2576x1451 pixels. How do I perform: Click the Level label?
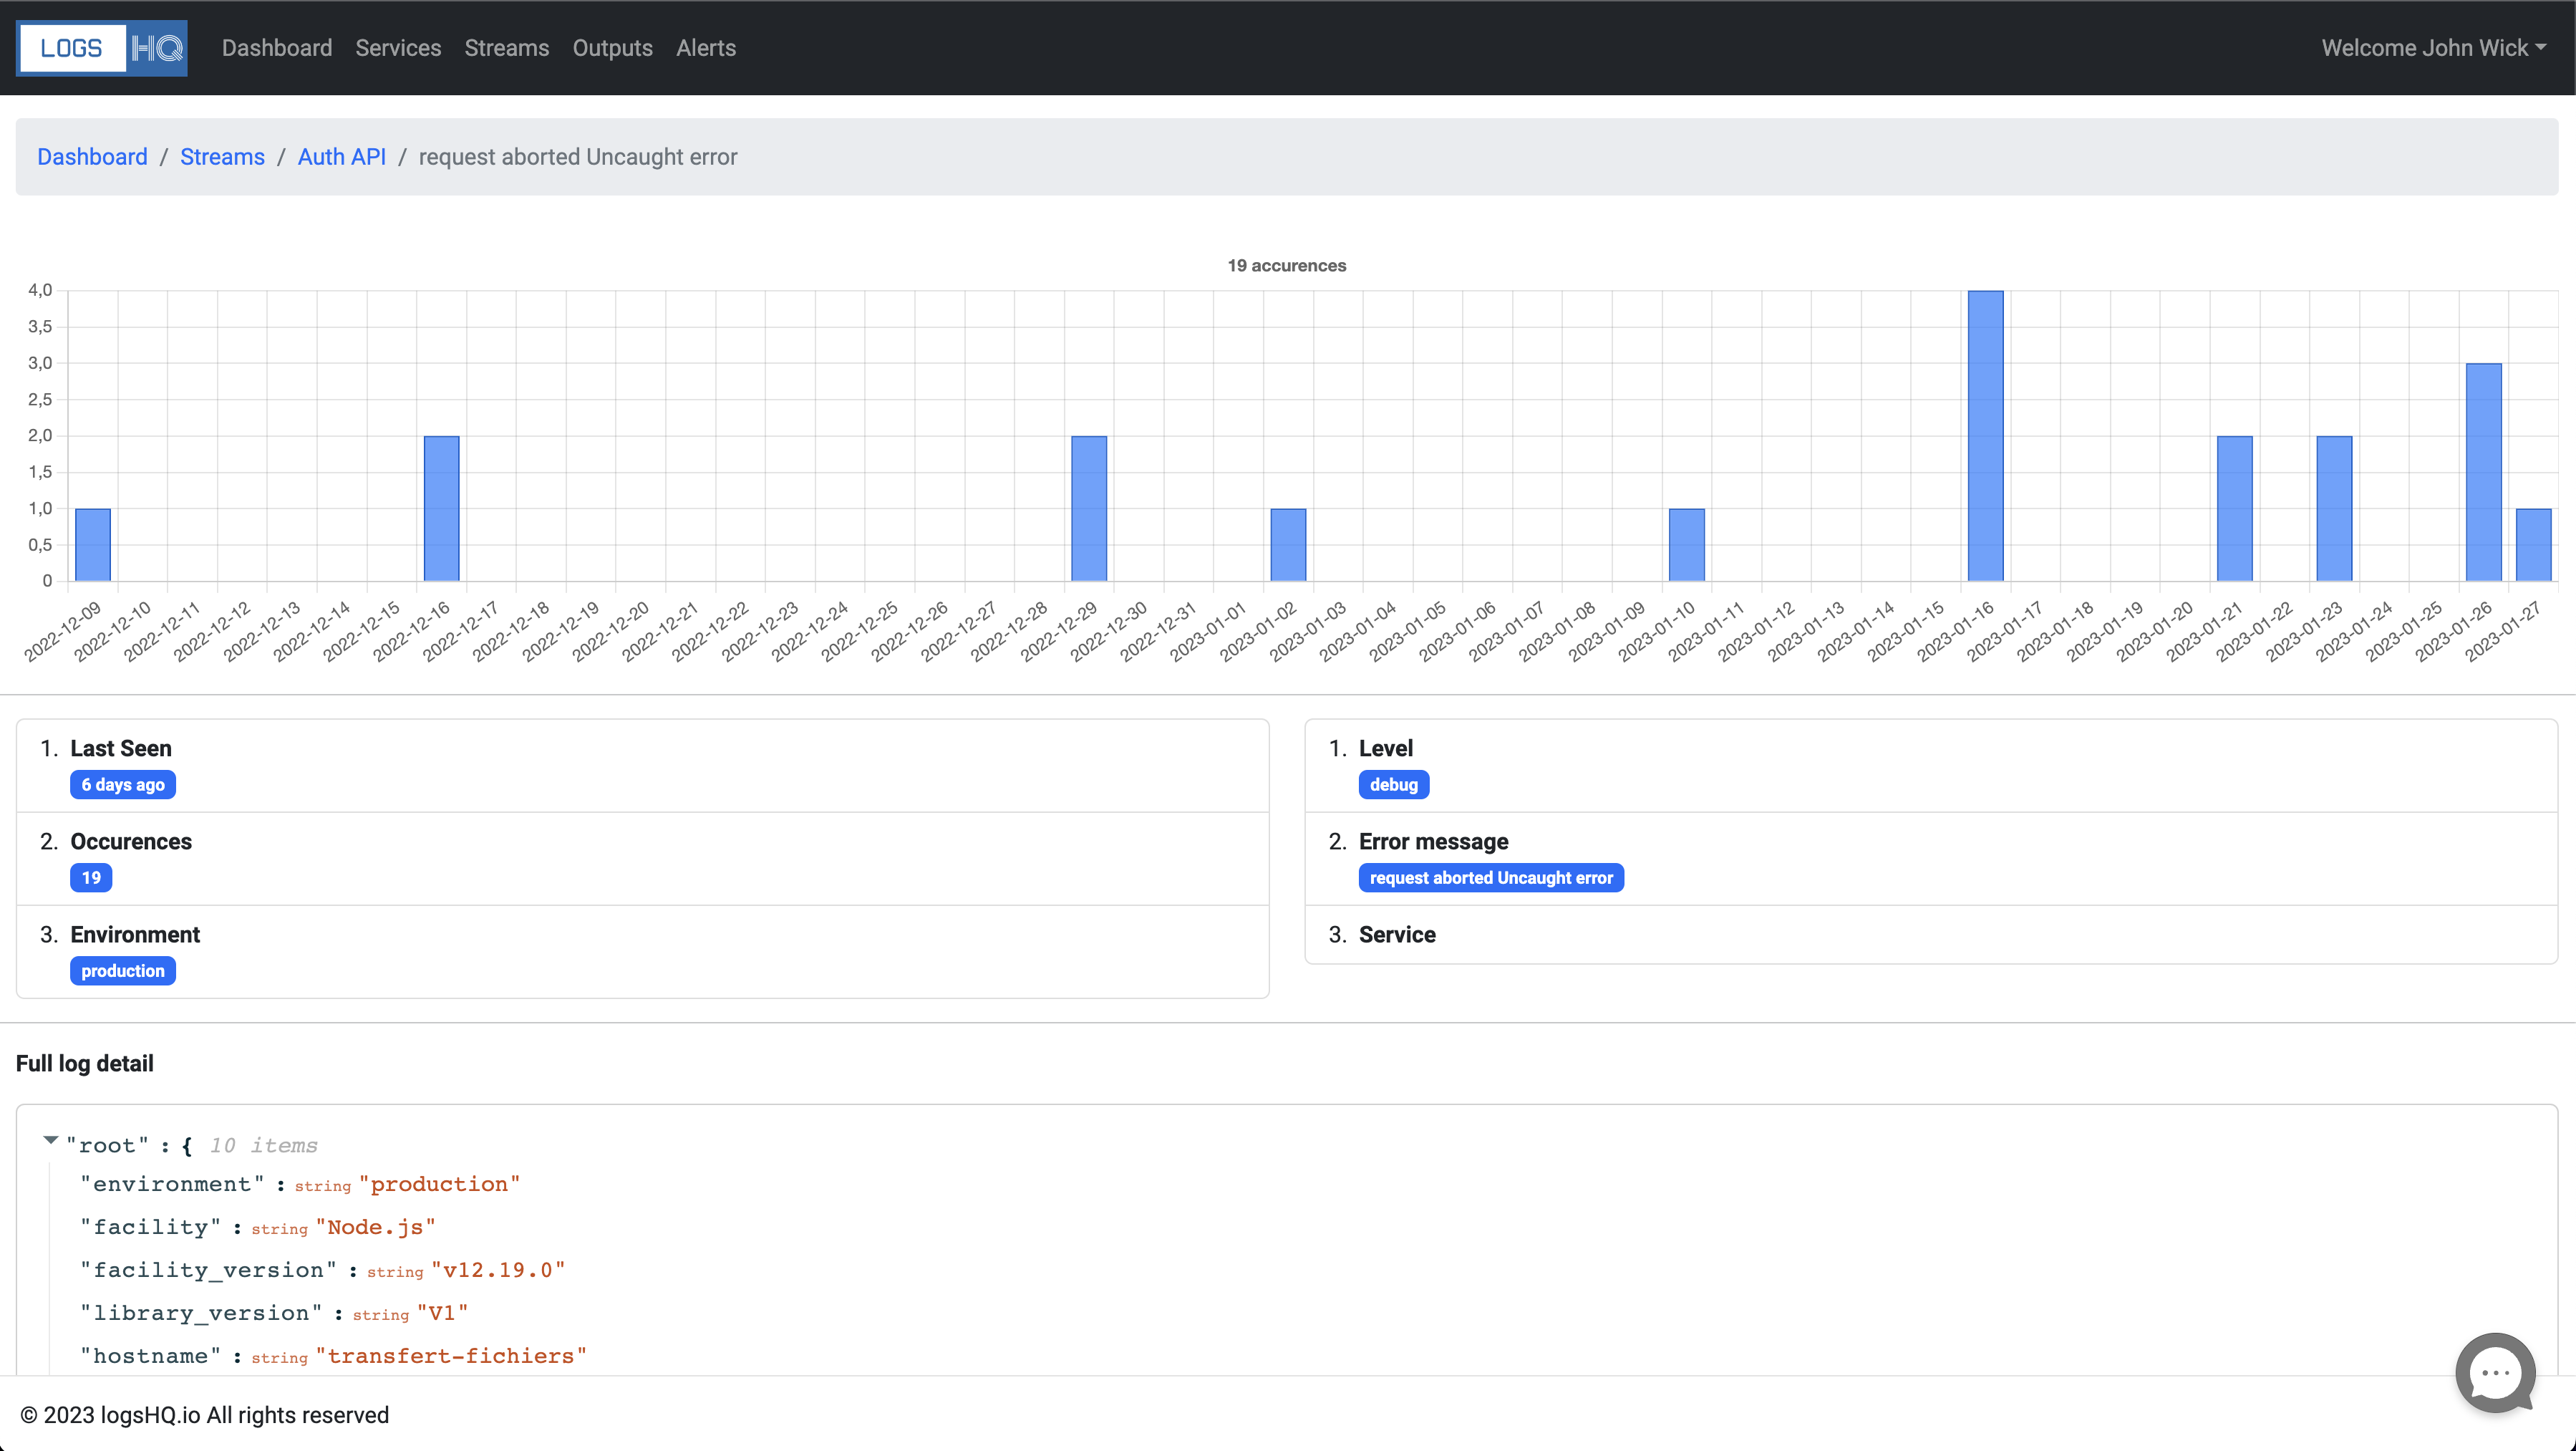pos(1386,748)
